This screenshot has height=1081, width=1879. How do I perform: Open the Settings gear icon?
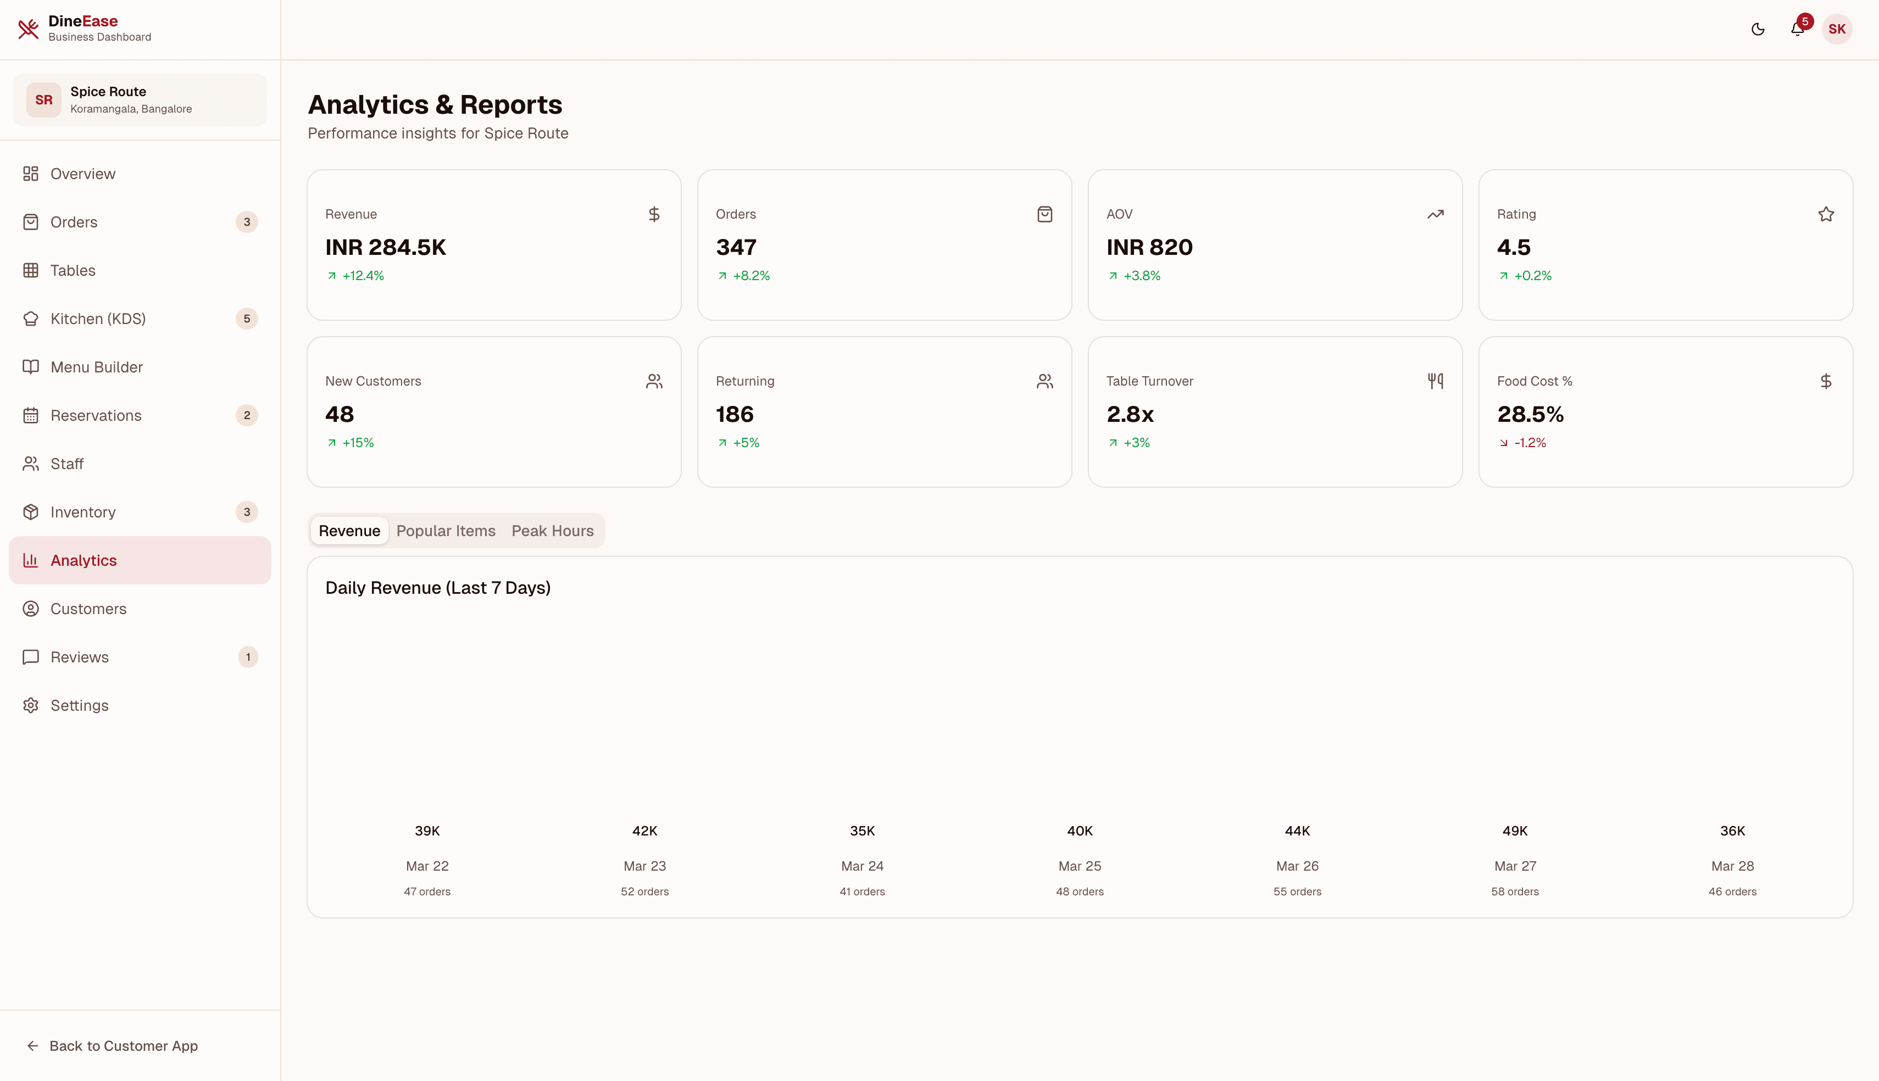(x=30, y=705)
